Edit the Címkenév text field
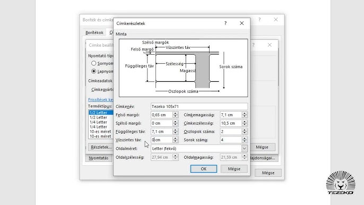This screenshot has height=205, width=364. coord(199,106)
